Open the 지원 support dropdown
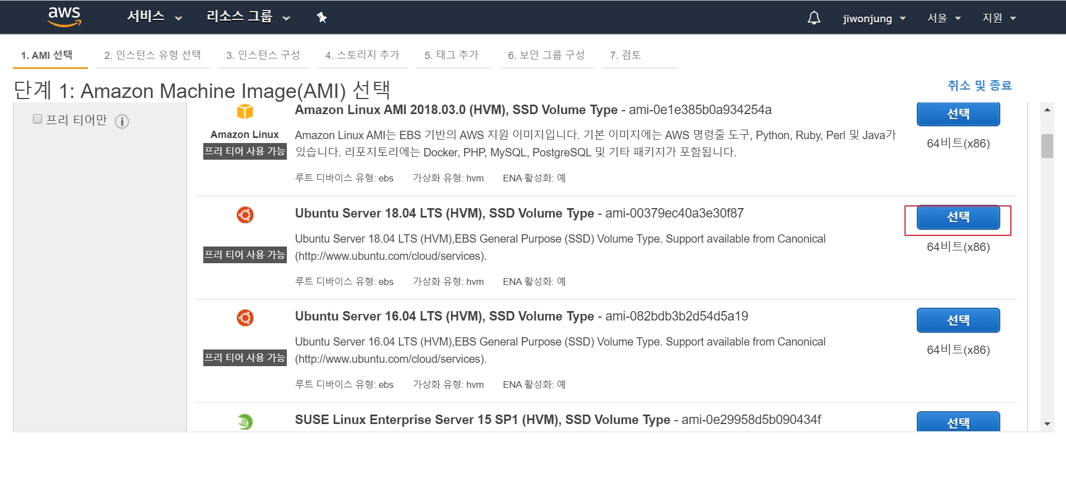 pos(999,18)
